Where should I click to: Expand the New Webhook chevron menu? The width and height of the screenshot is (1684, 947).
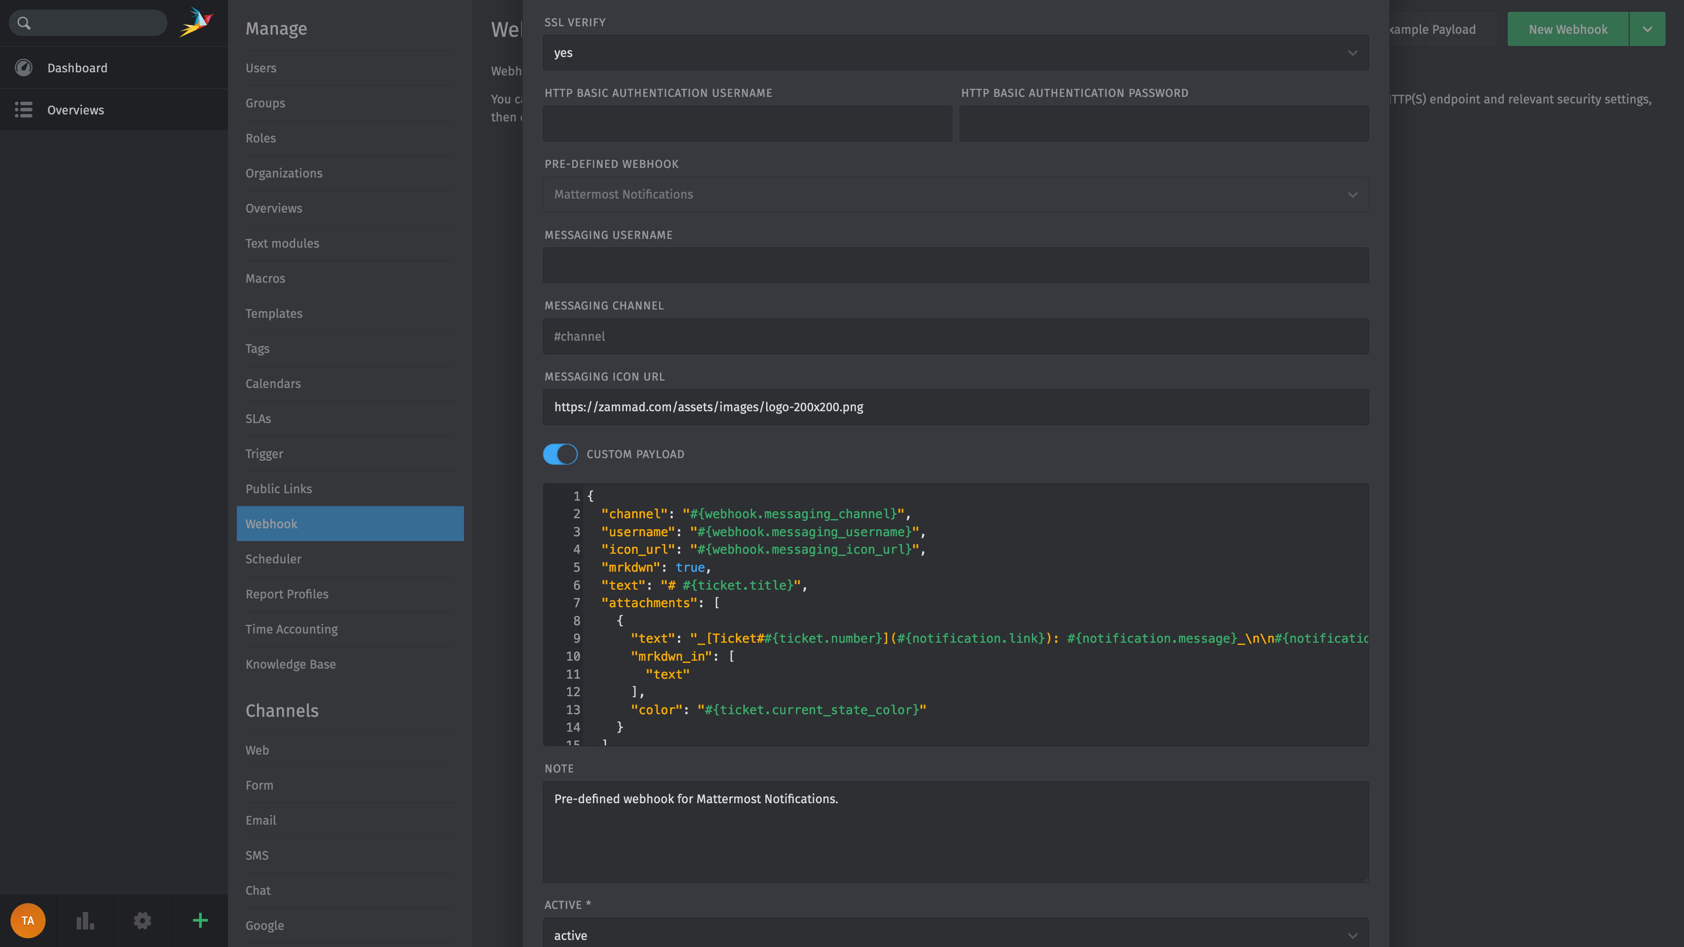click(1647, 29)
